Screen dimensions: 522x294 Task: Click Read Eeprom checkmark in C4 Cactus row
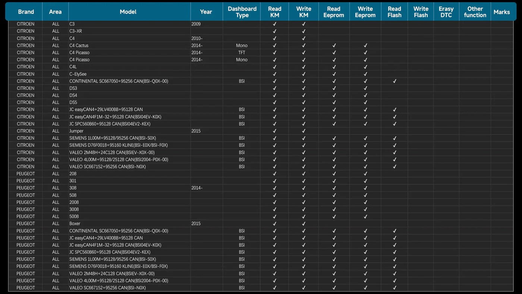click(334, 46)
